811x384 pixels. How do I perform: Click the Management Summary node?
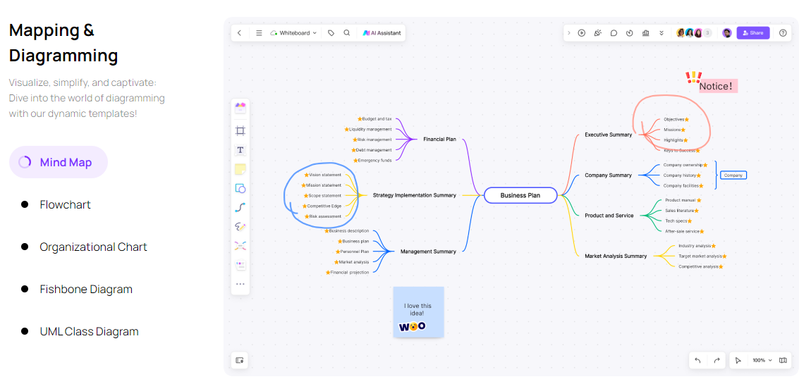point(428,252)
